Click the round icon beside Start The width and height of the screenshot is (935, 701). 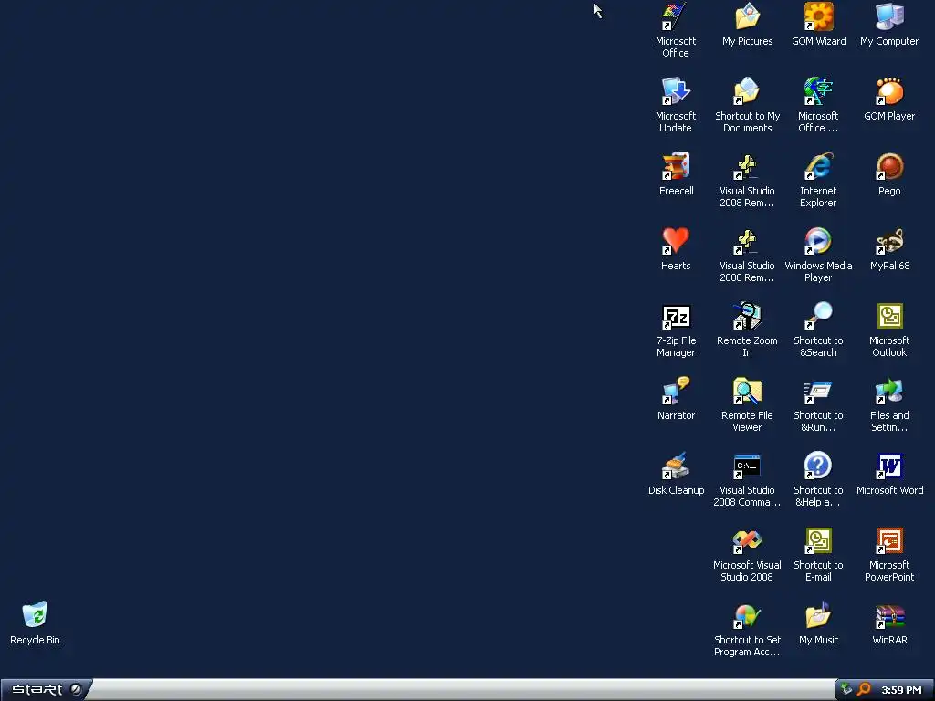(x=77, y=690)
